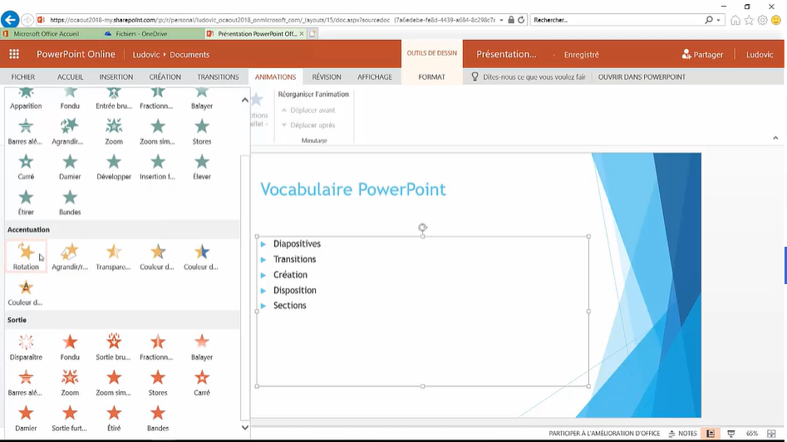
Task: Select the Développer entrance animation
Action: click(114, 167)
